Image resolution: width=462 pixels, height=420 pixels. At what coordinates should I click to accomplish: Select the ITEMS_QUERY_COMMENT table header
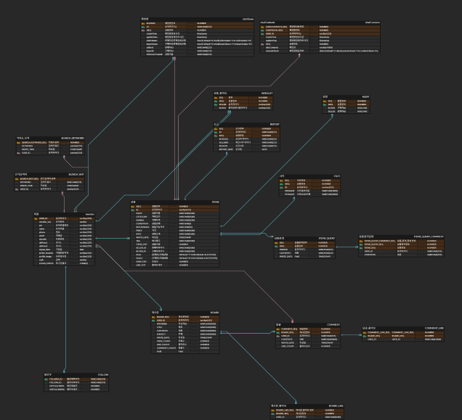tap(401, 237)
